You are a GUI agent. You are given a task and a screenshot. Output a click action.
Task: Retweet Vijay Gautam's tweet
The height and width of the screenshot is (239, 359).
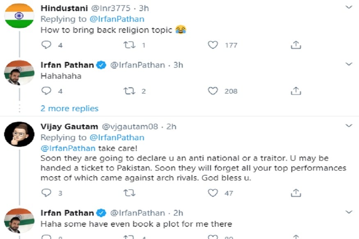pos(129,193)
